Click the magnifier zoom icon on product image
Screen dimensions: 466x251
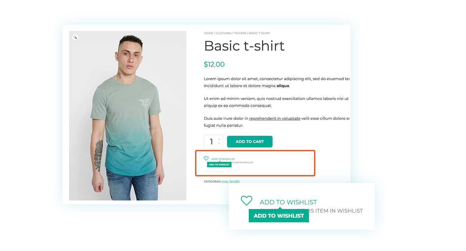click(75, 37)
